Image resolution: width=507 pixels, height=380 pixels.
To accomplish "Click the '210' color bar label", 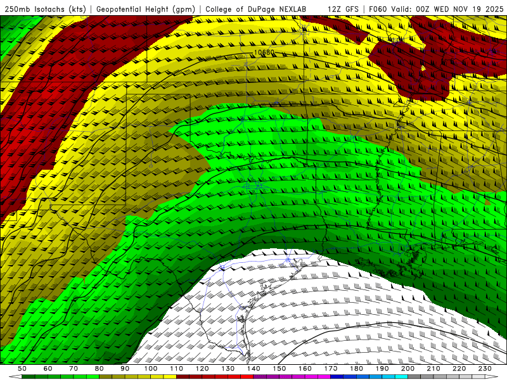I will coord(433,369).
